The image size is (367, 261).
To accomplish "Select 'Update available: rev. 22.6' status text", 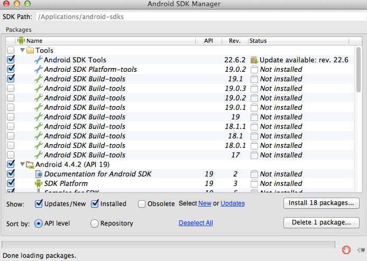I will point(304,60).
